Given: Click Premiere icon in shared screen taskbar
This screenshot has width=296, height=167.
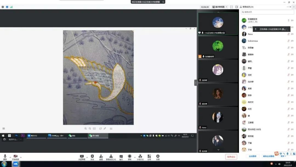Looking at the screenshot, I should point(23,136).
